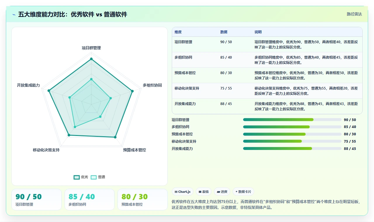Image resolution: width=374 pixels, height=222 pixels.
Task: Toggle the 优秀 legend swatch
Action: point(77,177)
